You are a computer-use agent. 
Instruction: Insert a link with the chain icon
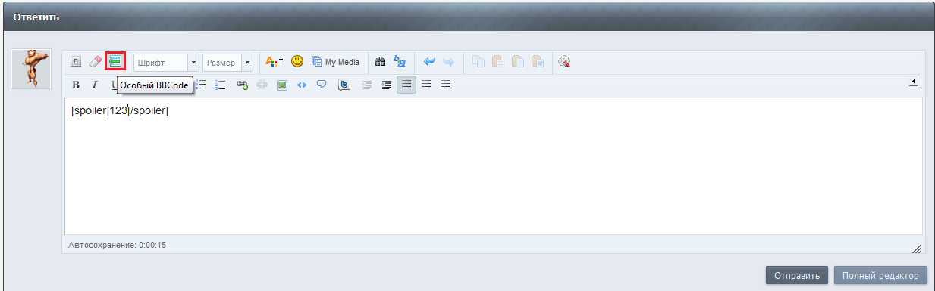click(x=242, y=85)
